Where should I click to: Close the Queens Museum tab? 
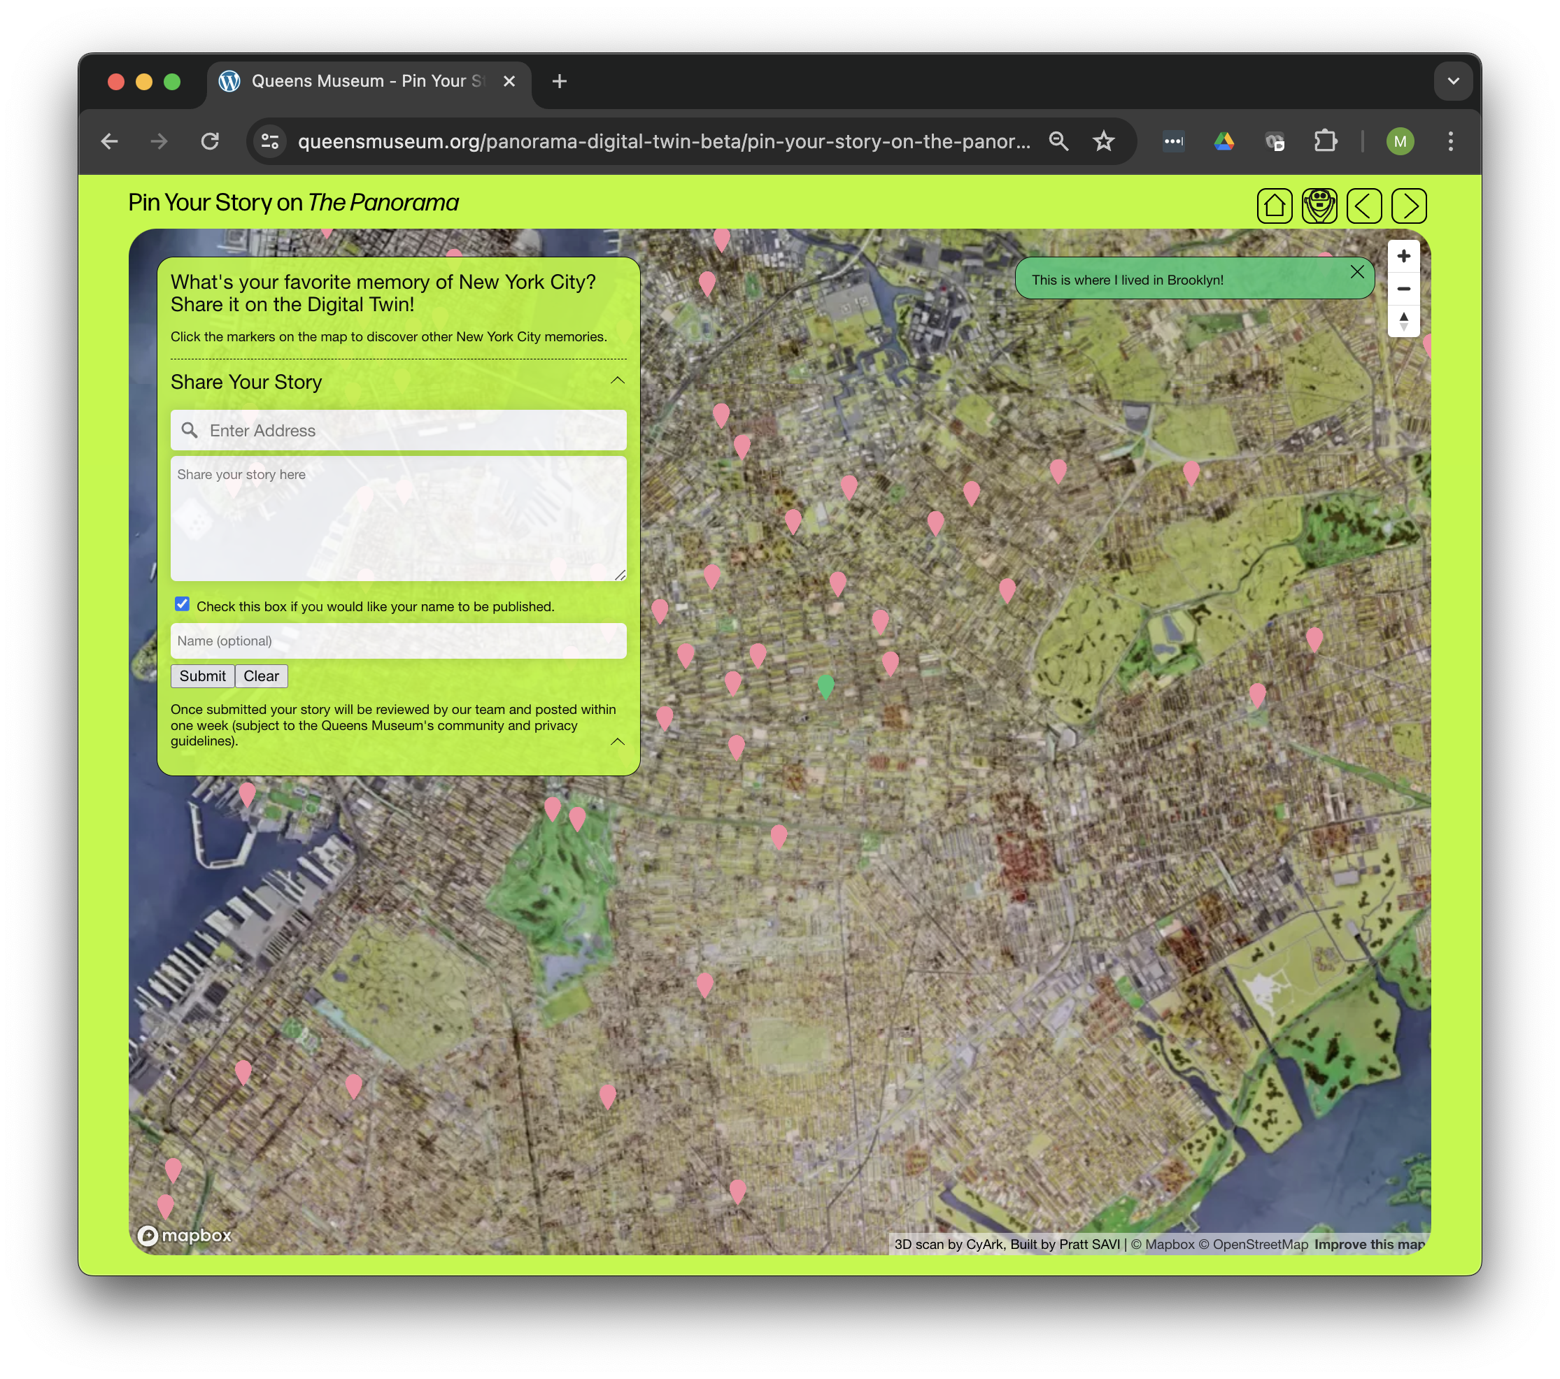509,81
